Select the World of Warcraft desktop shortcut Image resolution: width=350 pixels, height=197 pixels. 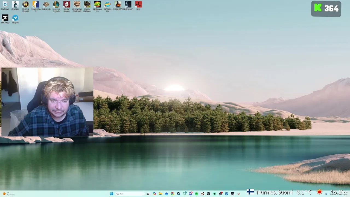click(25, 7)
